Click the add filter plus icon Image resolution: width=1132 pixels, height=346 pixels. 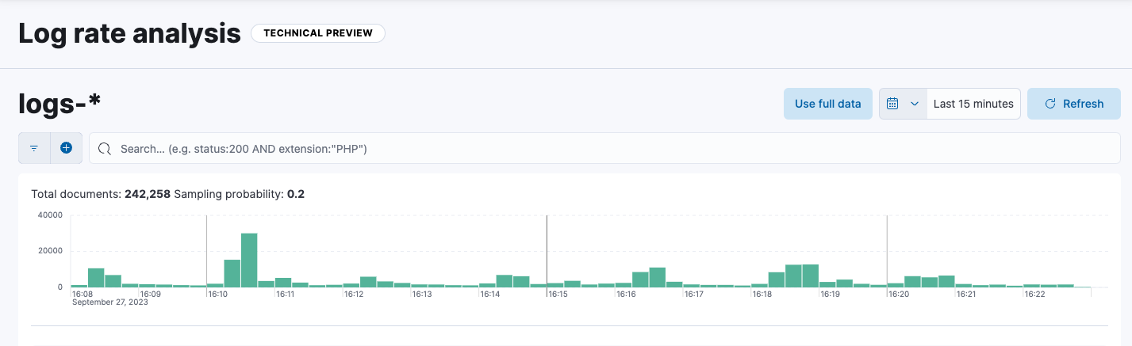pyautogui.click(x=66, y=148)
